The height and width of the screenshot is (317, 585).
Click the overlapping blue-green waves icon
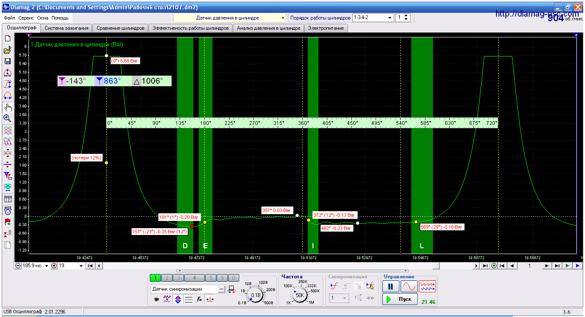pos(7,142)
